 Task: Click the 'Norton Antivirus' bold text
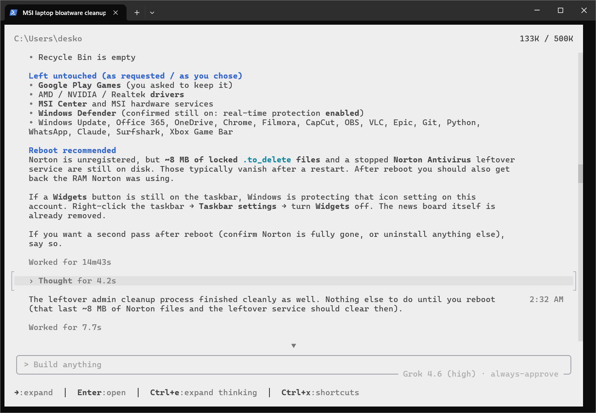pyautogui.click(x=432, y=160)
